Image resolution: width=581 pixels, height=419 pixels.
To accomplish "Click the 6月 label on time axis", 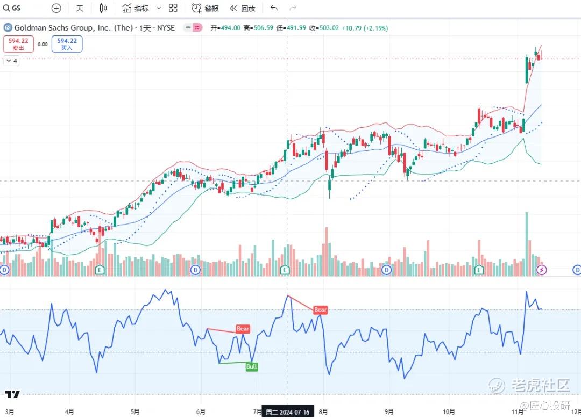I will point(201,411).
